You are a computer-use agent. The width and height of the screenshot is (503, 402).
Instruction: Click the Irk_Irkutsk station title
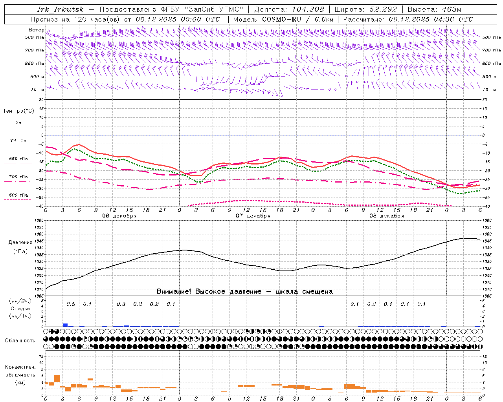(61, 9)
